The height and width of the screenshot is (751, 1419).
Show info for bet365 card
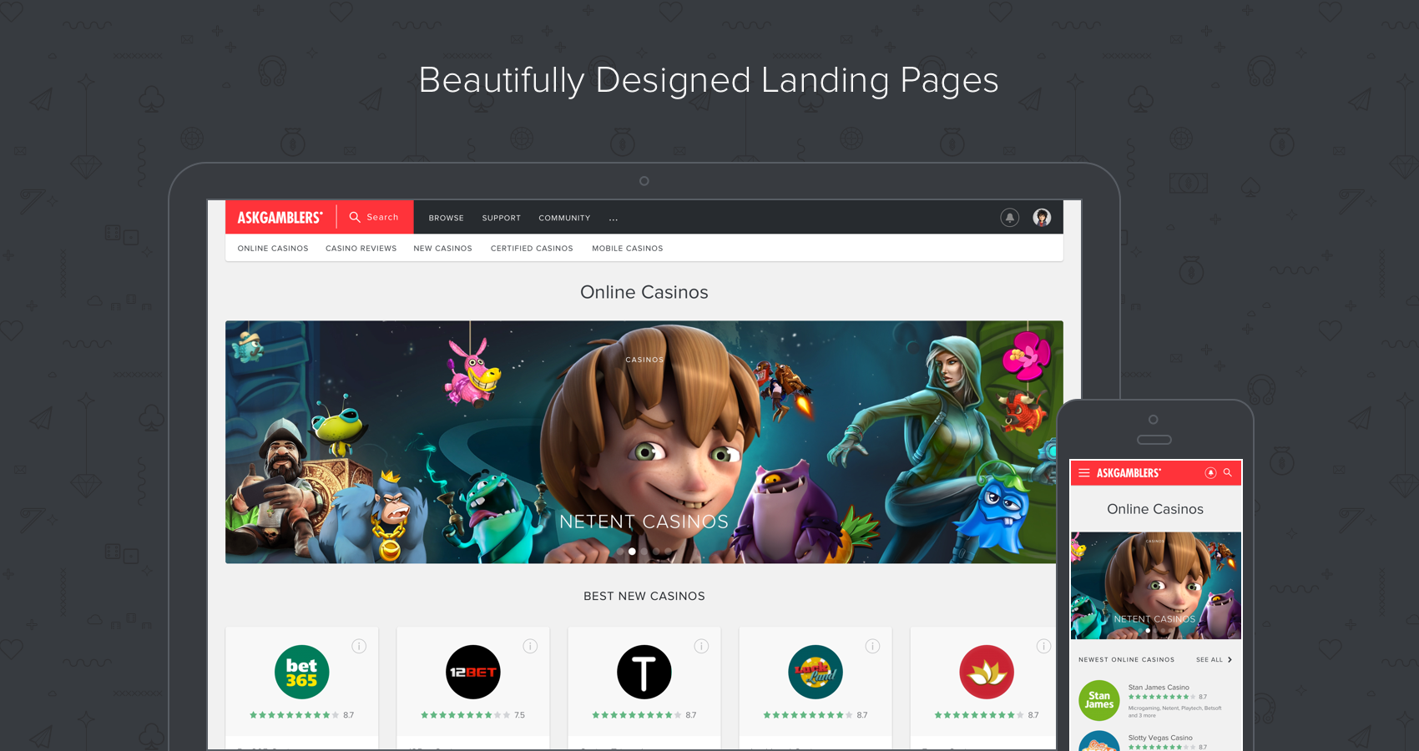point(359,646)
